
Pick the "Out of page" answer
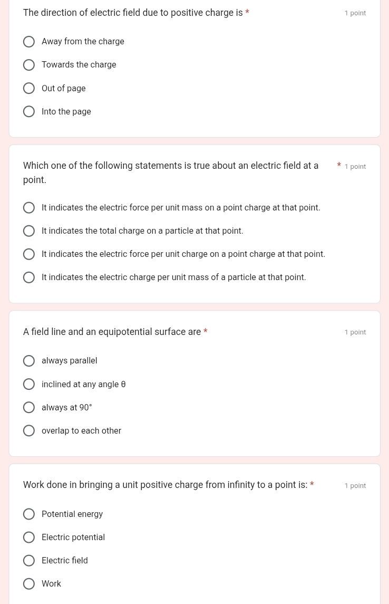click(29, 88)
